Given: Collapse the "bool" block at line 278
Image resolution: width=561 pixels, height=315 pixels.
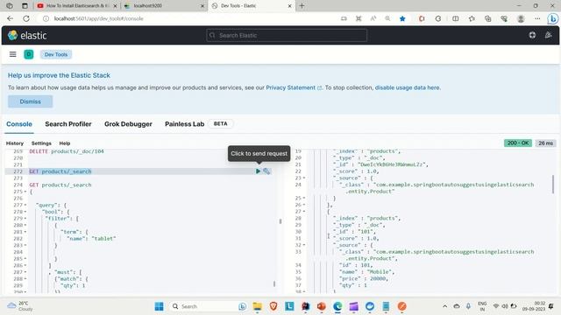Looking at the screenshot, I should point(25,212).
